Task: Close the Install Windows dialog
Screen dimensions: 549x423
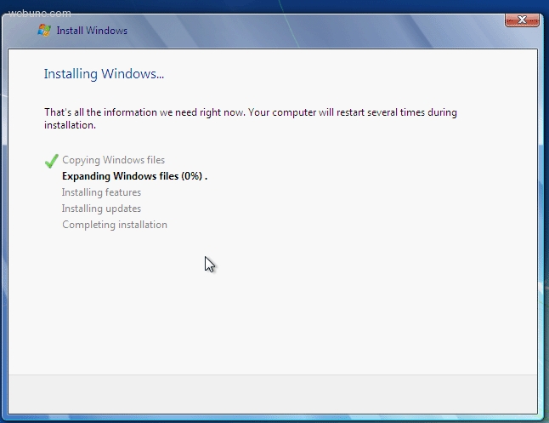Action: click(522, 20)
